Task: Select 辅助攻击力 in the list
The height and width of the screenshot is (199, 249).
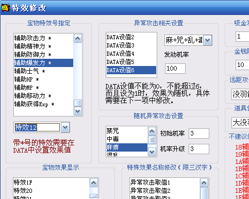Action: 44,38
